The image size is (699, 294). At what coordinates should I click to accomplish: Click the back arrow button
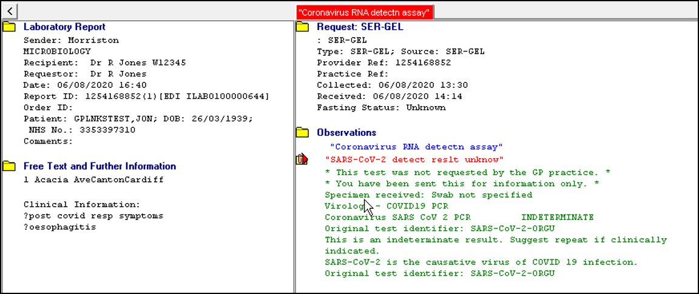pos(9,10)
